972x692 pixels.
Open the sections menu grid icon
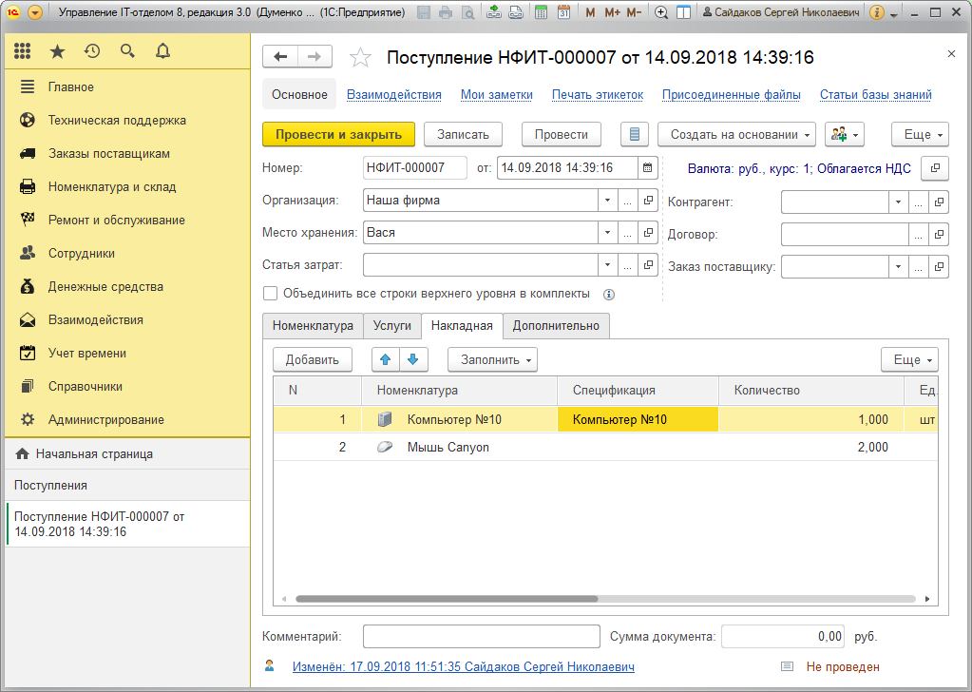[x=22, y=51]
